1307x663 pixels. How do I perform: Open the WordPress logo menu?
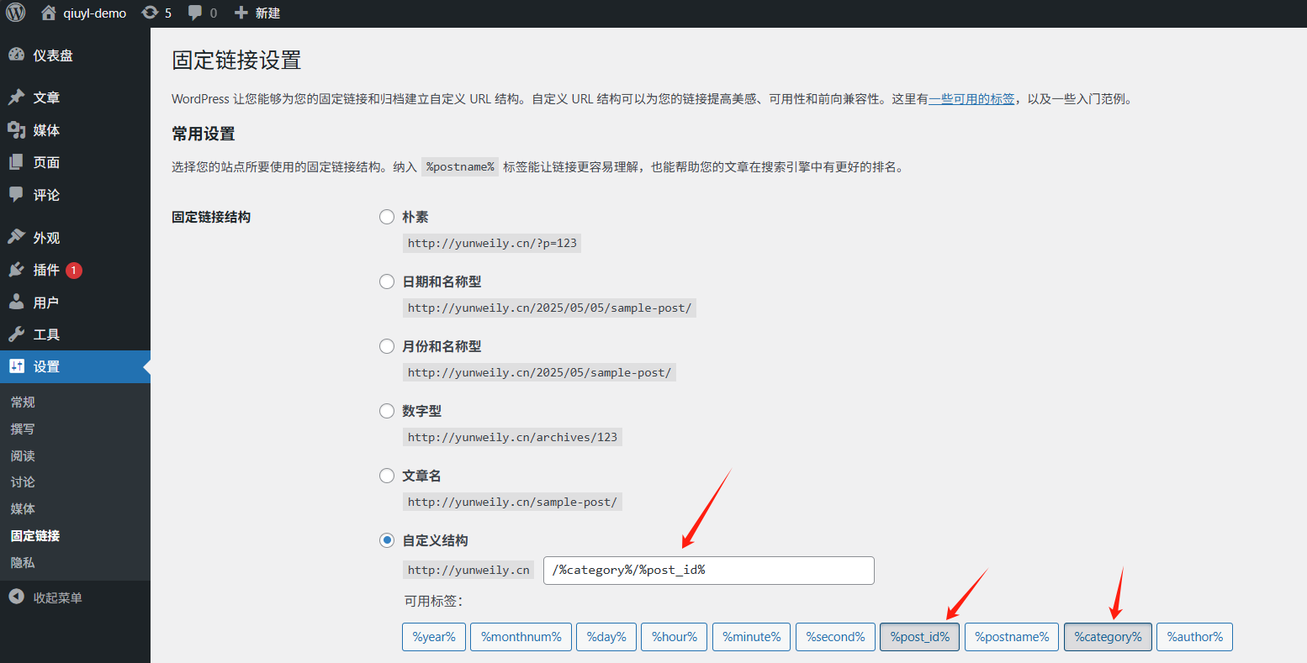click(x=15, y=13)
